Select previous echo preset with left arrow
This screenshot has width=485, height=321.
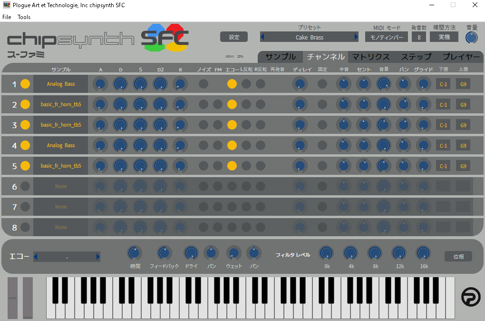[36, 257]
